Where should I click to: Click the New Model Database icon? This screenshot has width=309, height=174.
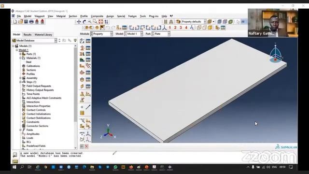(15, 22)
